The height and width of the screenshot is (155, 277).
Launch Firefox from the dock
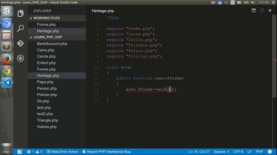(x=6, y=59)
